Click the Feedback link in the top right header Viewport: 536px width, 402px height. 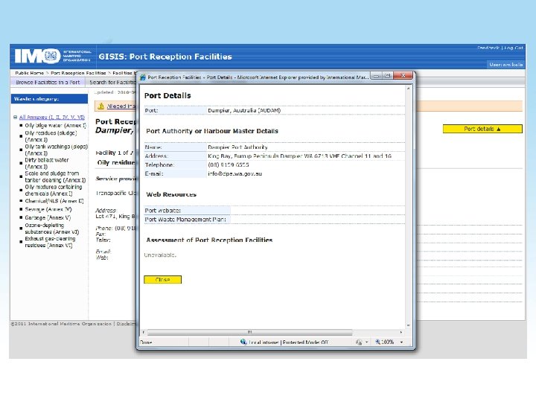point(488,48)
